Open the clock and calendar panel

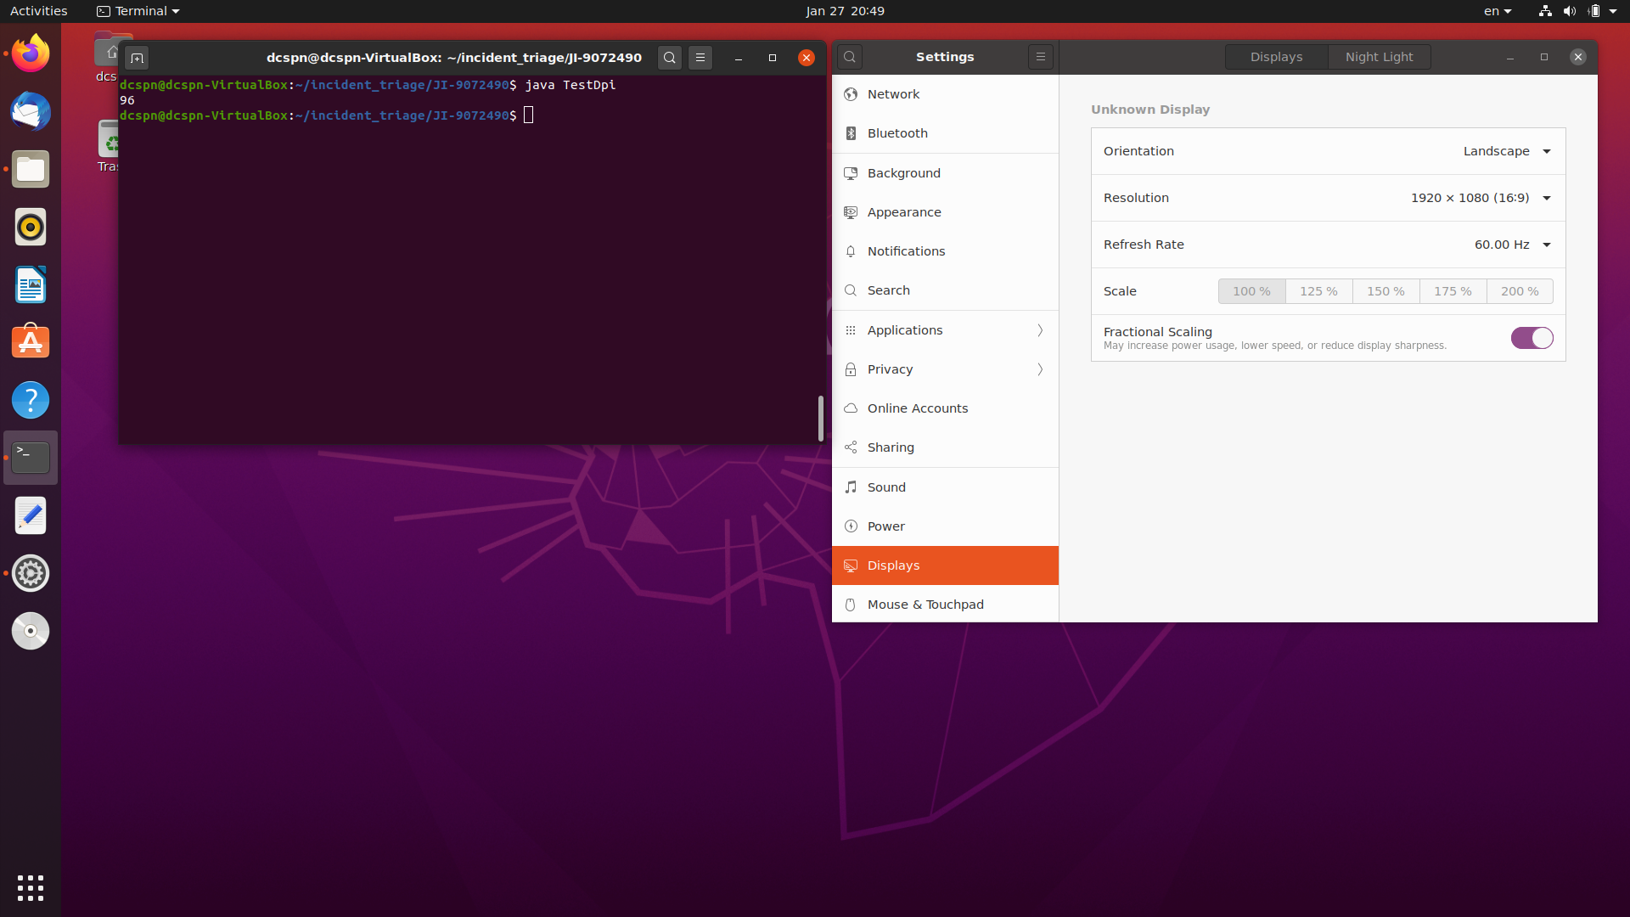pyautogui.click(x=845, y=11)
